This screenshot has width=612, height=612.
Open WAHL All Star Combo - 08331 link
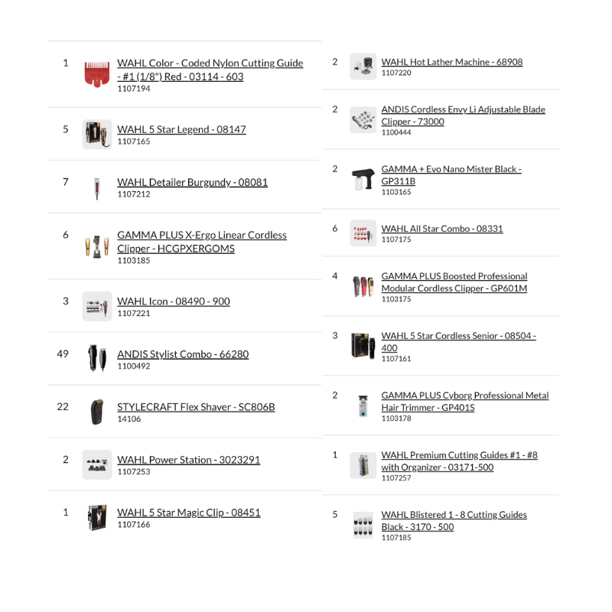[x=442, y=229]
